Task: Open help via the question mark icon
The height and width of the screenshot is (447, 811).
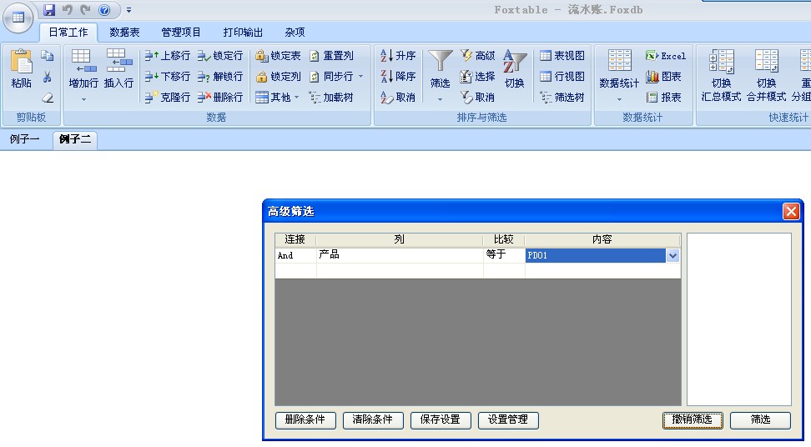Action: tap(104, 10)
